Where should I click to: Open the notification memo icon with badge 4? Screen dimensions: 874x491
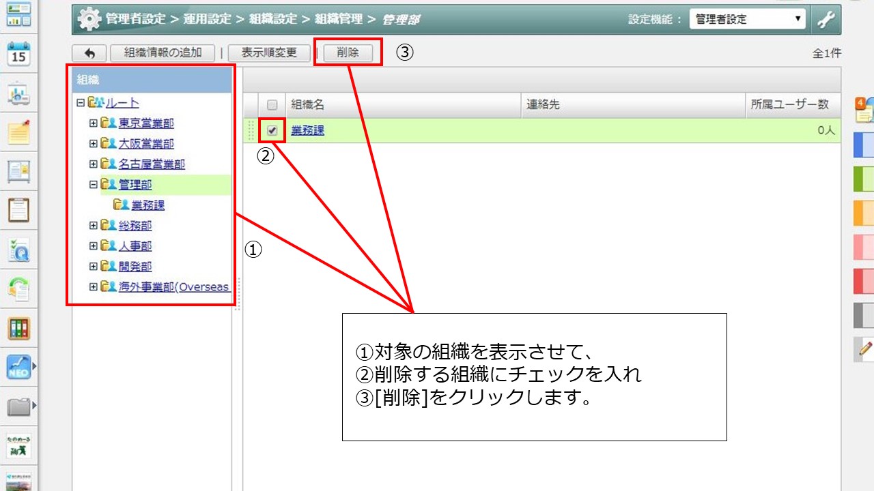pos(864,110)
